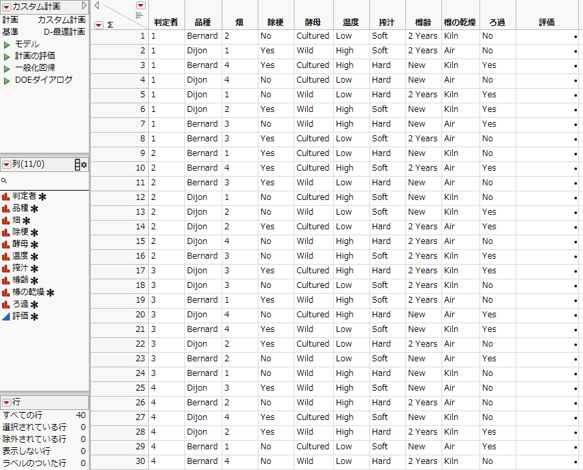583x470 pixels.
Task: Click the column search field in the 列 panel
Action: coord(40,179)
